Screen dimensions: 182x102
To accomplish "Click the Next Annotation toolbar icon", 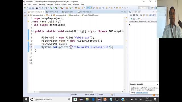I will [x=107, y=8].
